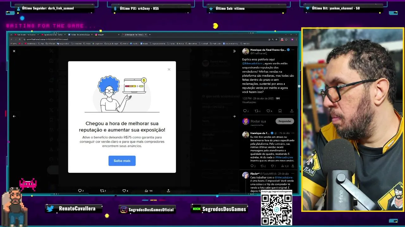Image resolution: width=405 pixels, height=227 pixels.
Task: Go to the previous image in viewer
Action: pos(14,116)
